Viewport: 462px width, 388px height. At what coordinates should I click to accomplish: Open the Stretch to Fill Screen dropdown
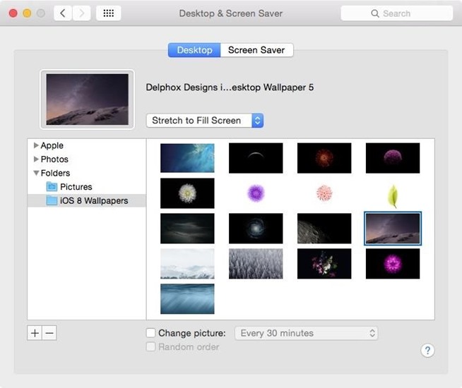pyautogui.click(x=205, y=121)
